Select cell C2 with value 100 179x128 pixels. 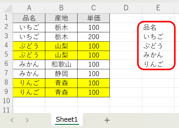point(93,27)
